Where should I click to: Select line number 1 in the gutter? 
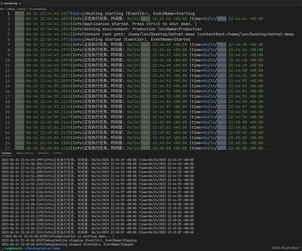[8, 13]
